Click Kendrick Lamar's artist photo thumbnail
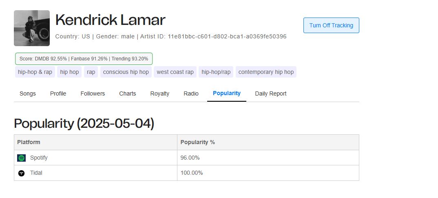The image size is (438, 198). pyautogui.click(x=32, y=28)
